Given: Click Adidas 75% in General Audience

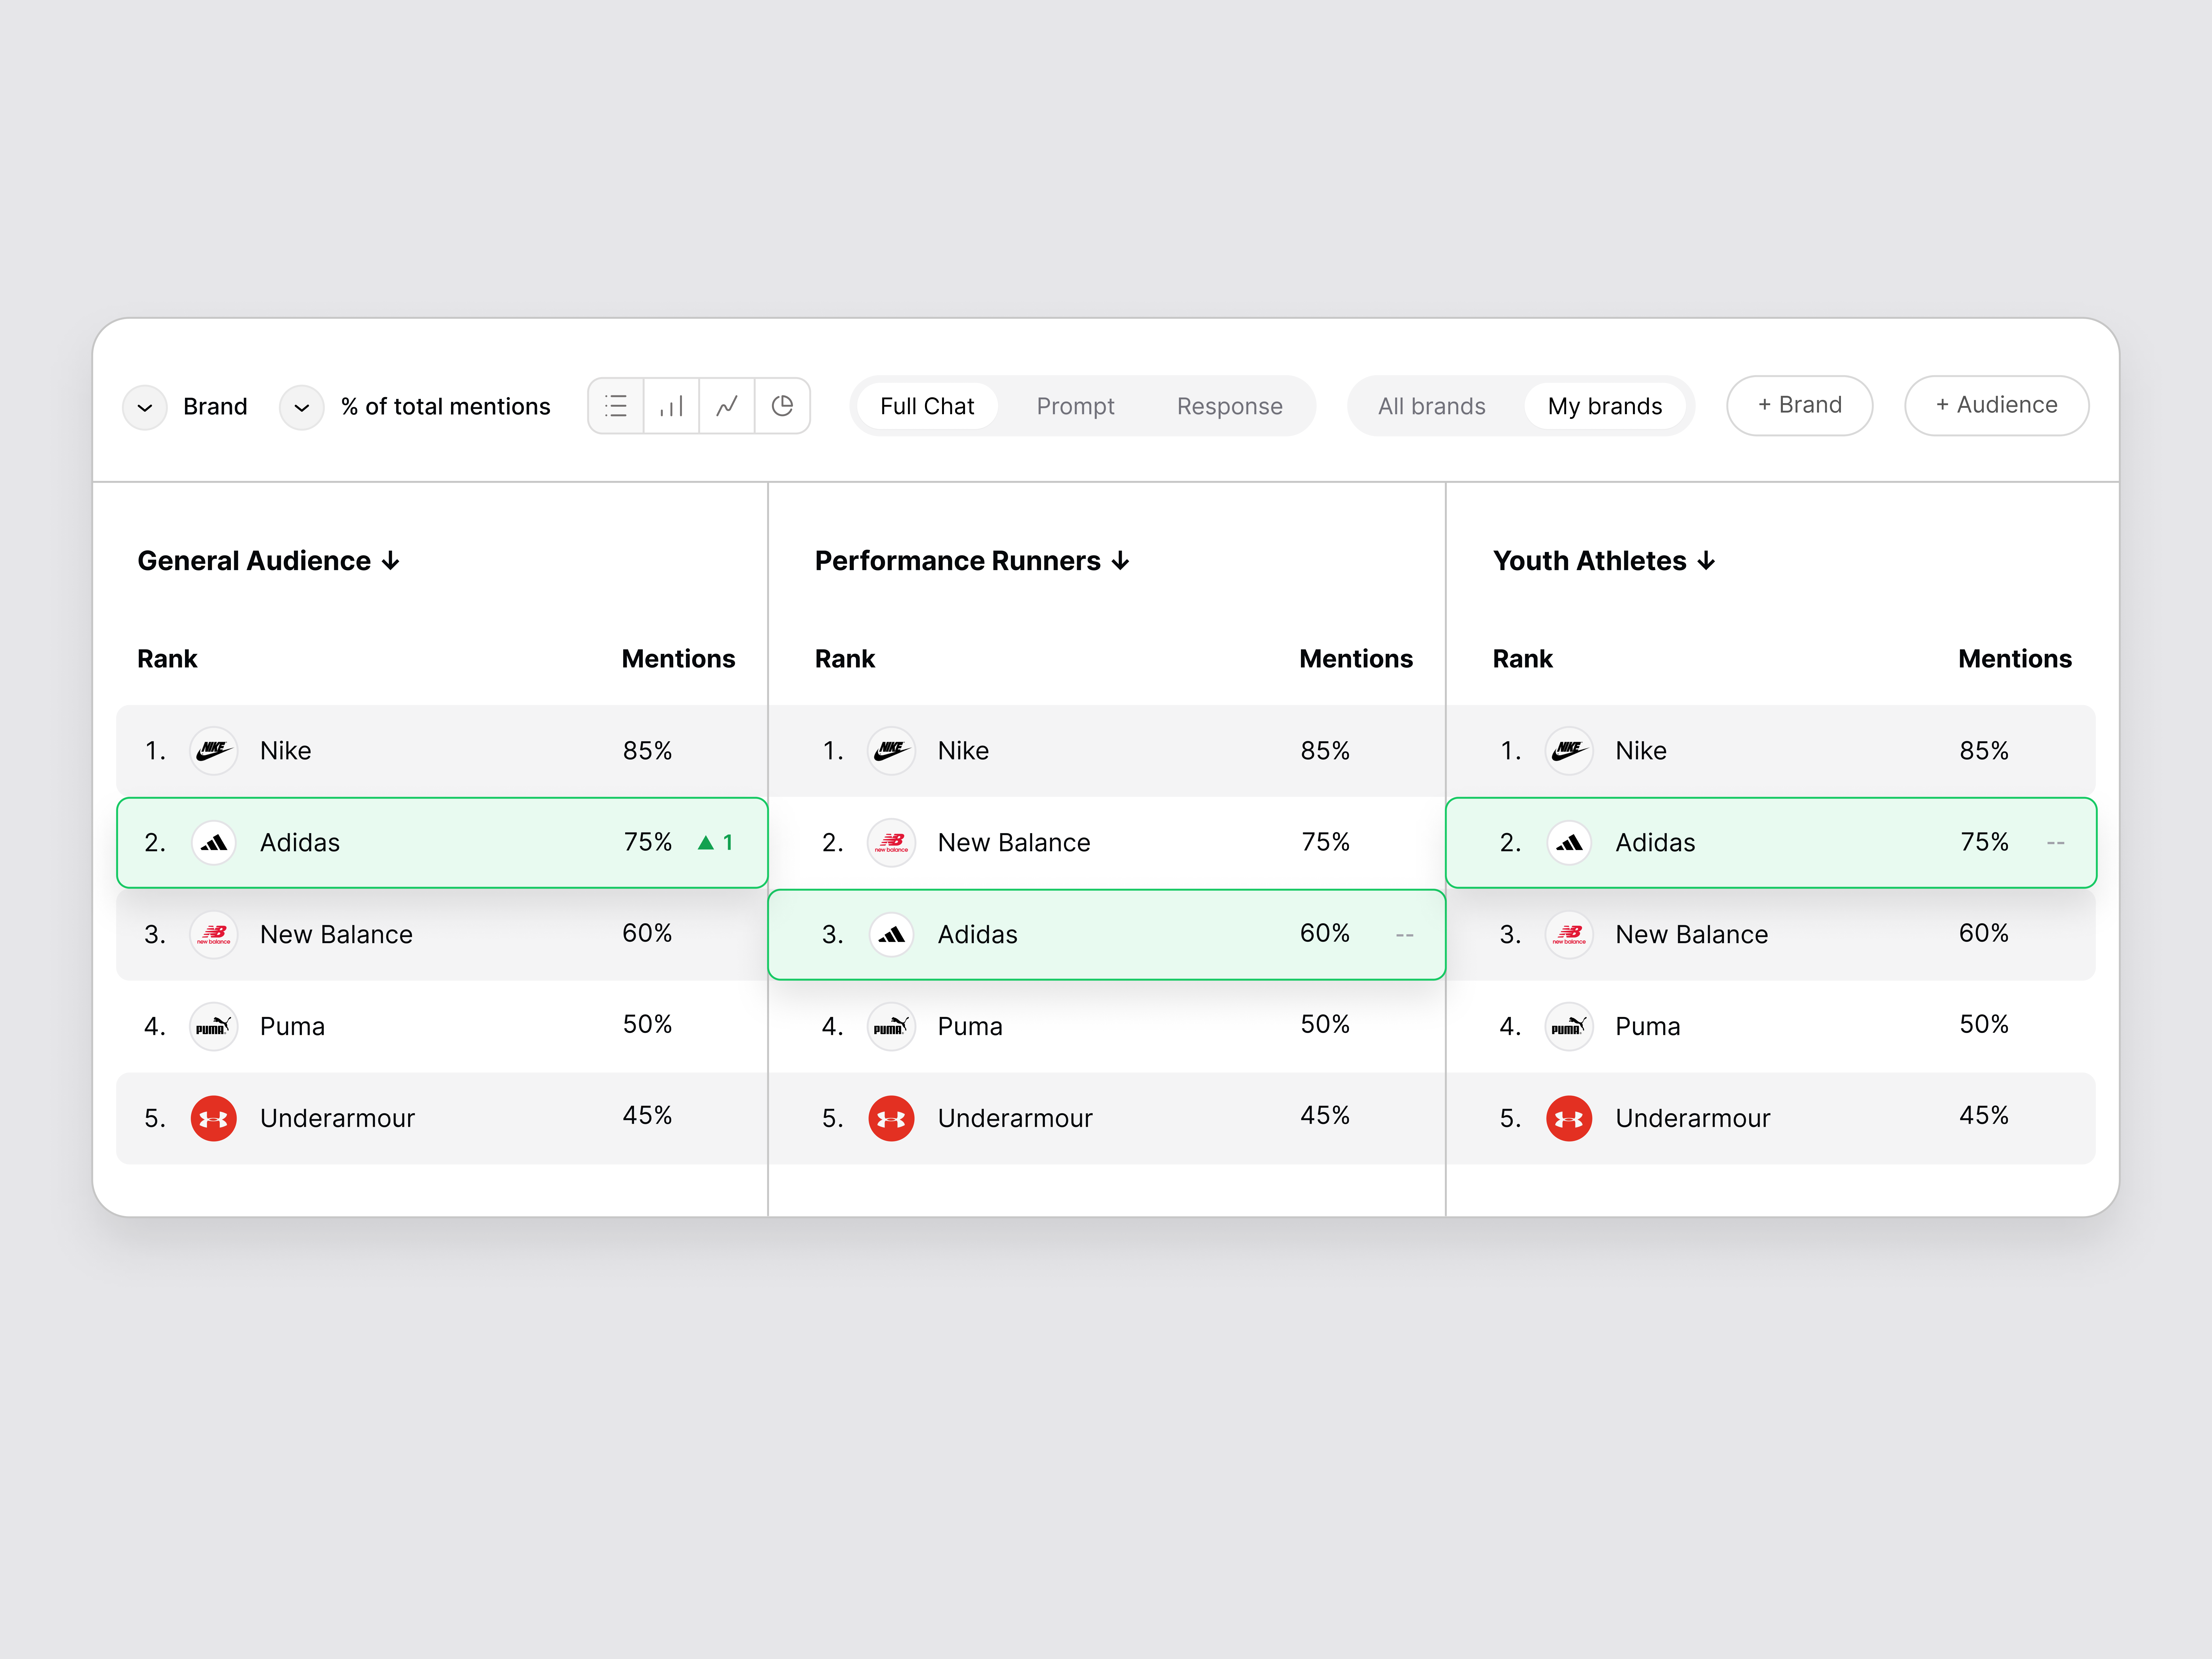Looking at the screenshot, I should tap(648, 842).
